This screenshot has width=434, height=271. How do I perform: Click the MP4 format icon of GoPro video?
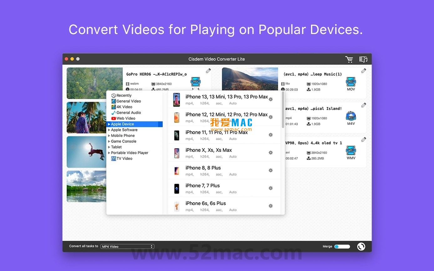click(196, 82)
